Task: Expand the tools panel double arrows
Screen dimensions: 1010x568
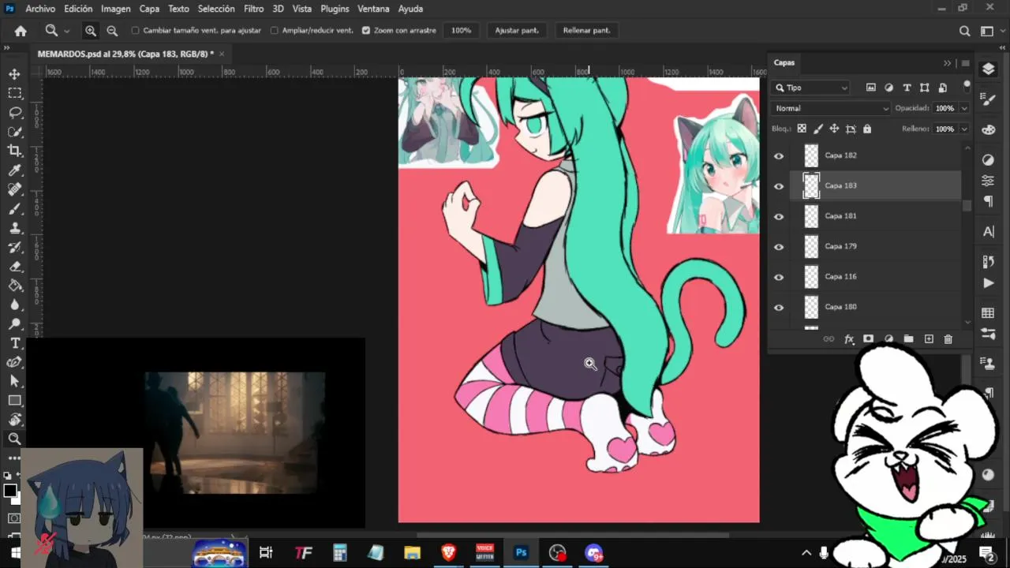Action: 7,48
